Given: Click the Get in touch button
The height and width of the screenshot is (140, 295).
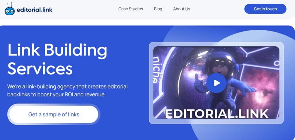Looking at the screenshot, I should [265, 9].
